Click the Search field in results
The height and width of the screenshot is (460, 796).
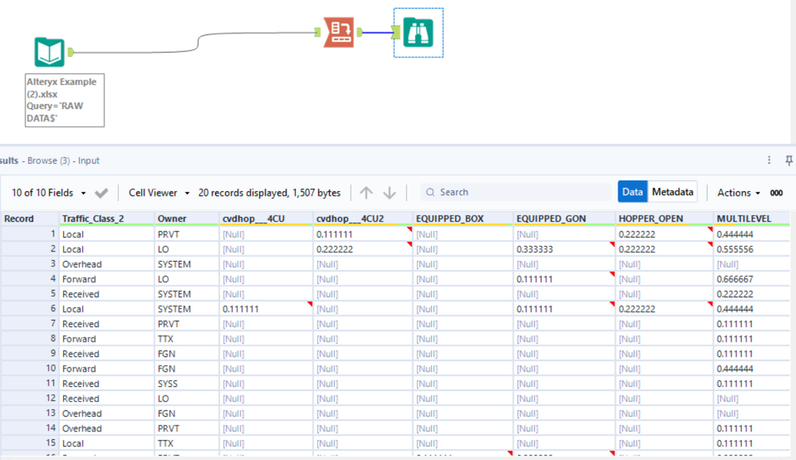pos(516,193)
